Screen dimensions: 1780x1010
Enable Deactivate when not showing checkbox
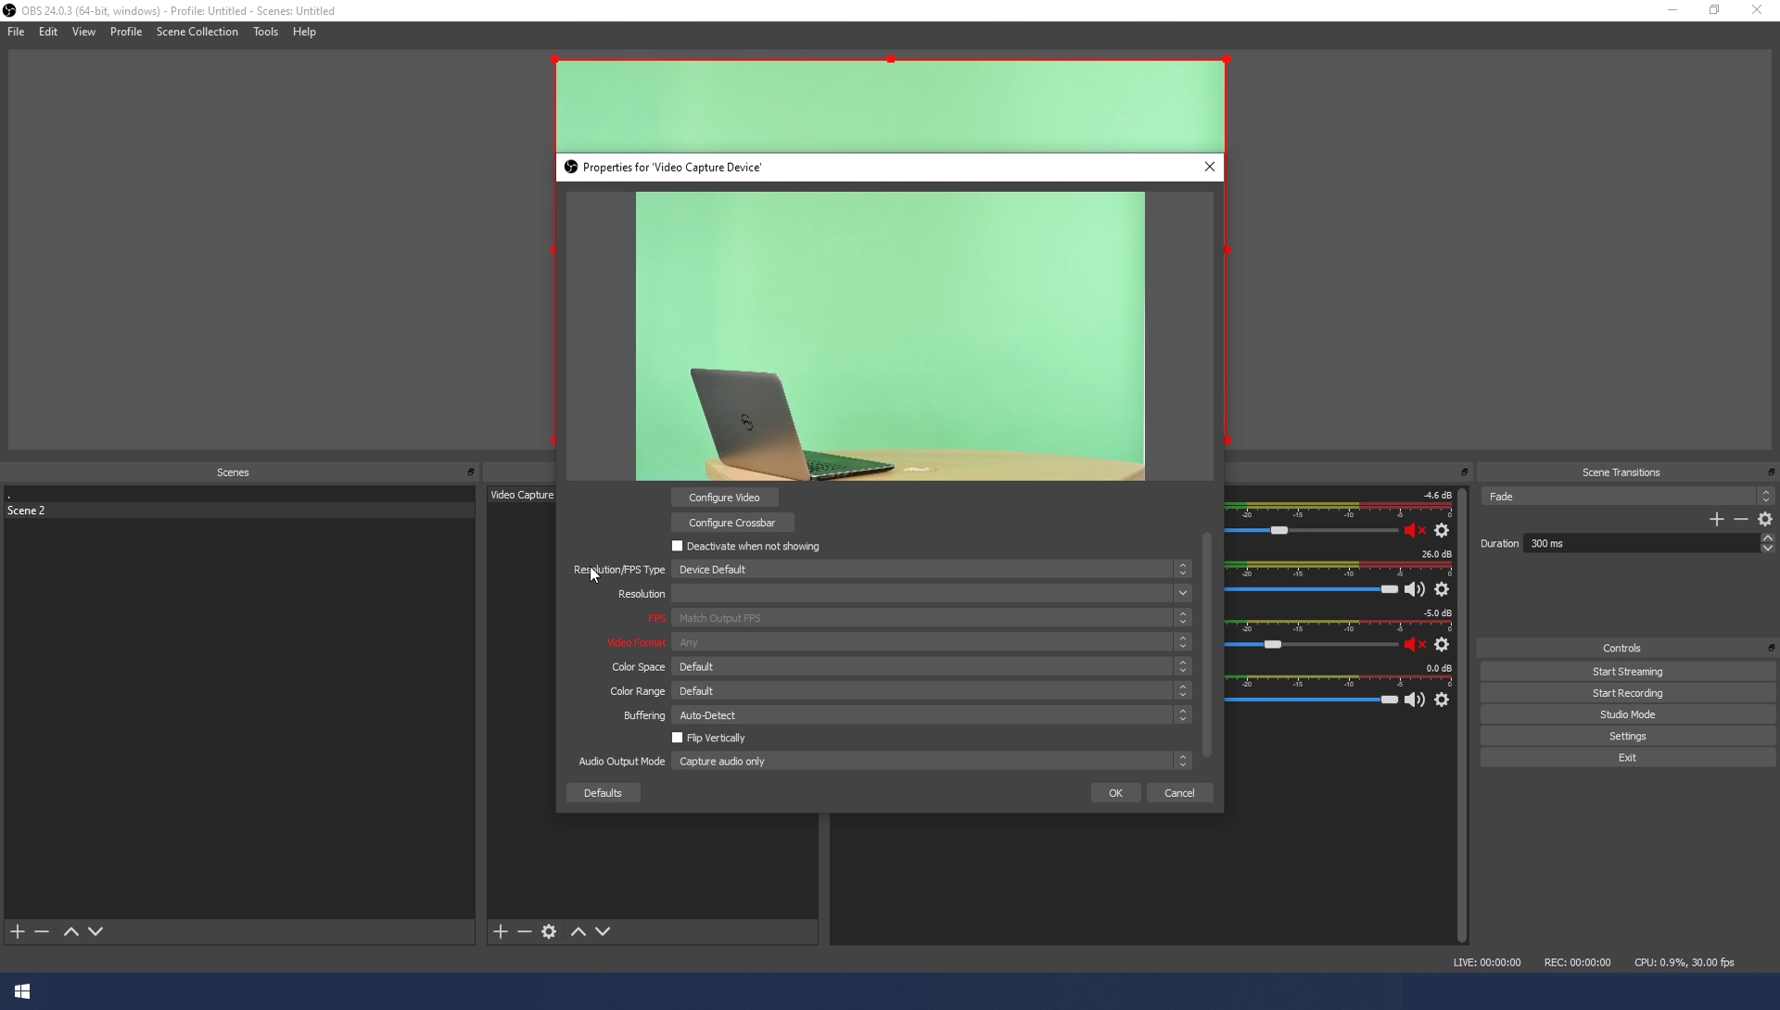678,547
